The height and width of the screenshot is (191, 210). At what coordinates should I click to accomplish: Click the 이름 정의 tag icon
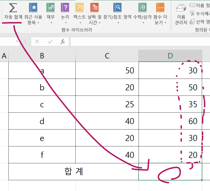coord(192,5)
